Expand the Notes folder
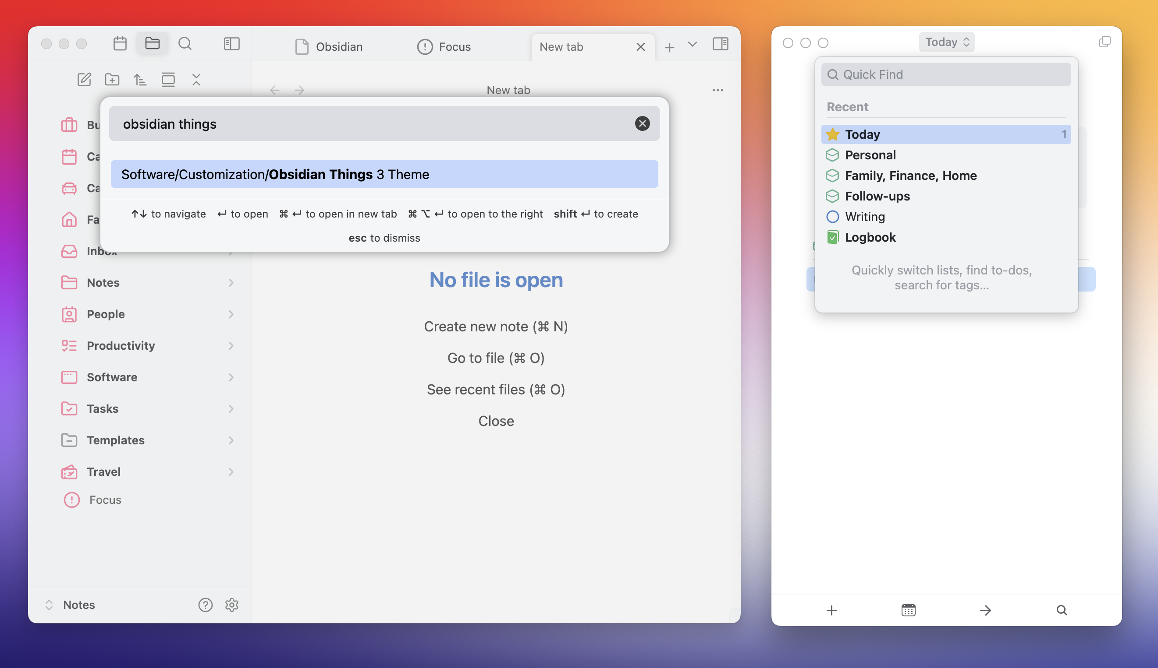This screenshot has height=668, width=1158. 231,283
